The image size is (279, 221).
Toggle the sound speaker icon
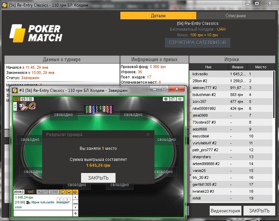(75, 192)
